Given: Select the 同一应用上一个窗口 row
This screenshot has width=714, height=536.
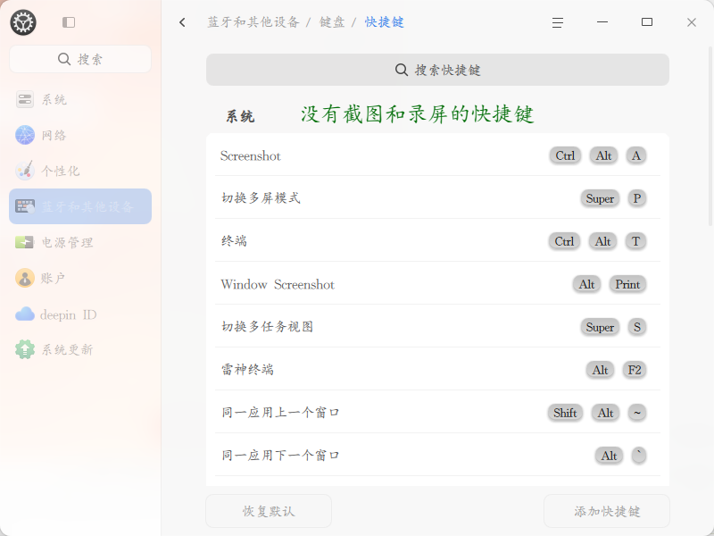Looking at the screenshot, I should click(x=437, y=412).
